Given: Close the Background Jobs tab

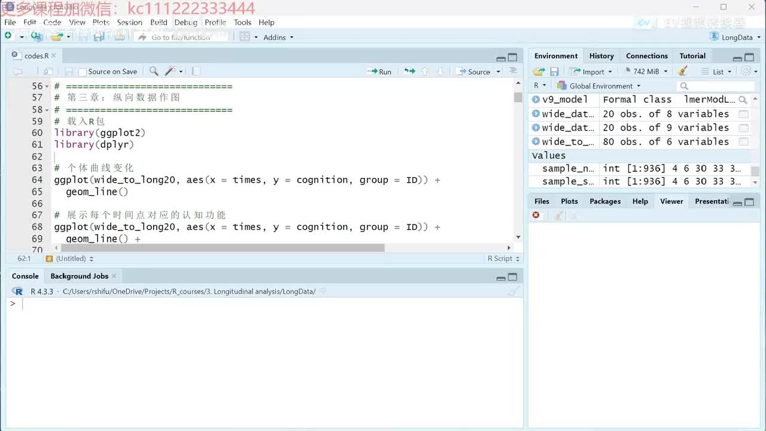Looking at the screenshot, I should click(114, 276).
